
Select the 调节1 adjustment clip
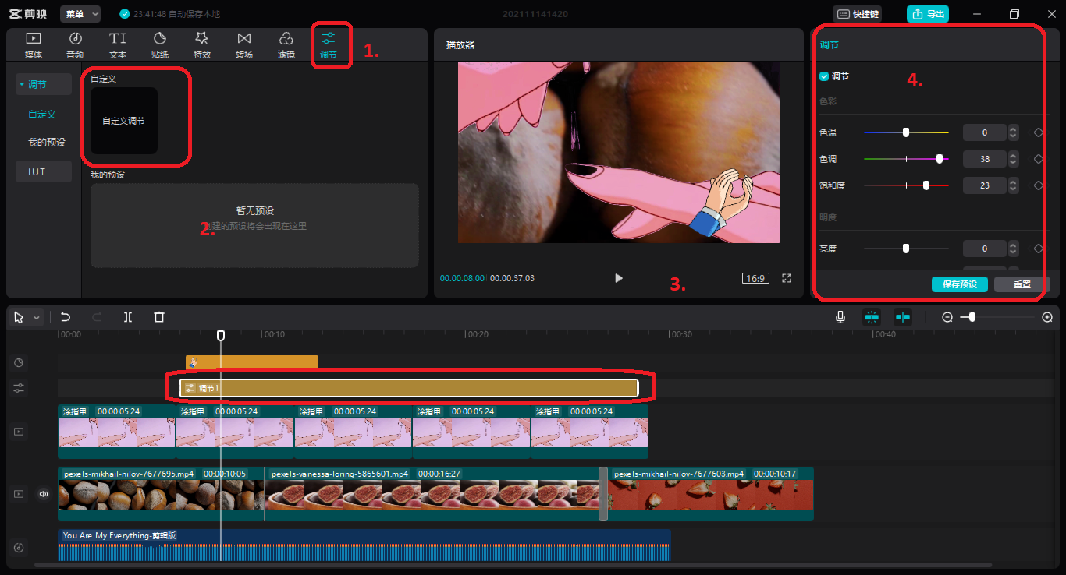(409, 387)
